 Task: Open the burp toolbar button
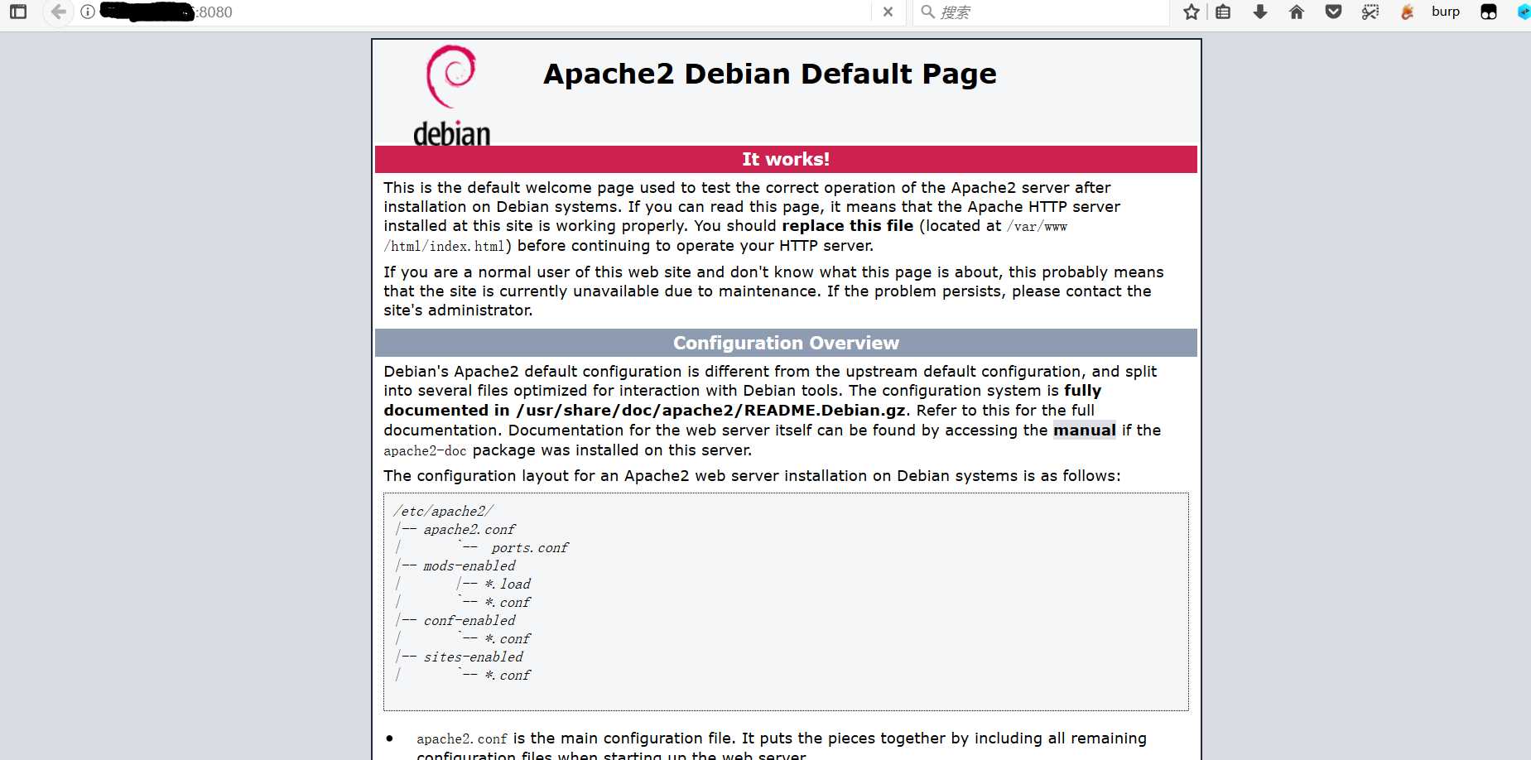1446,12
